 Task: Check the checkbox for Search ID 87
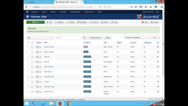[x=32, y=57]
